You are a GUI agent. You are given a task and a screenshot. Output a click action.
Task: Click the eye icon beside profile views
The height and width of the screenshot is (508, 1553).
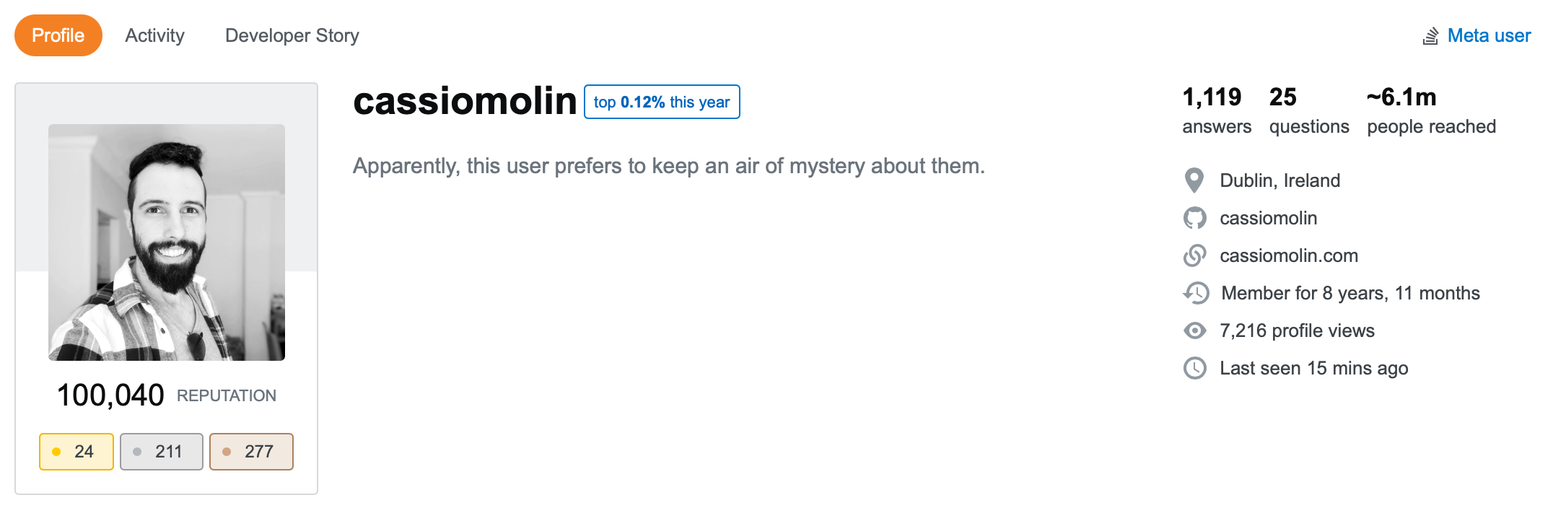pyautogui.click(x=1194, y=330)
